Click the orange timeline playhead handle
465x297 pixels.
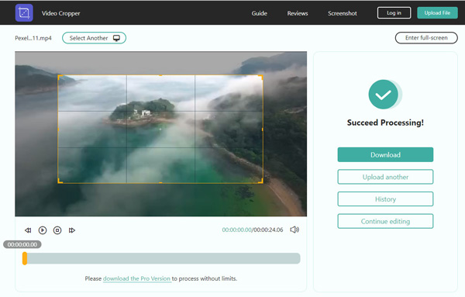25,258
